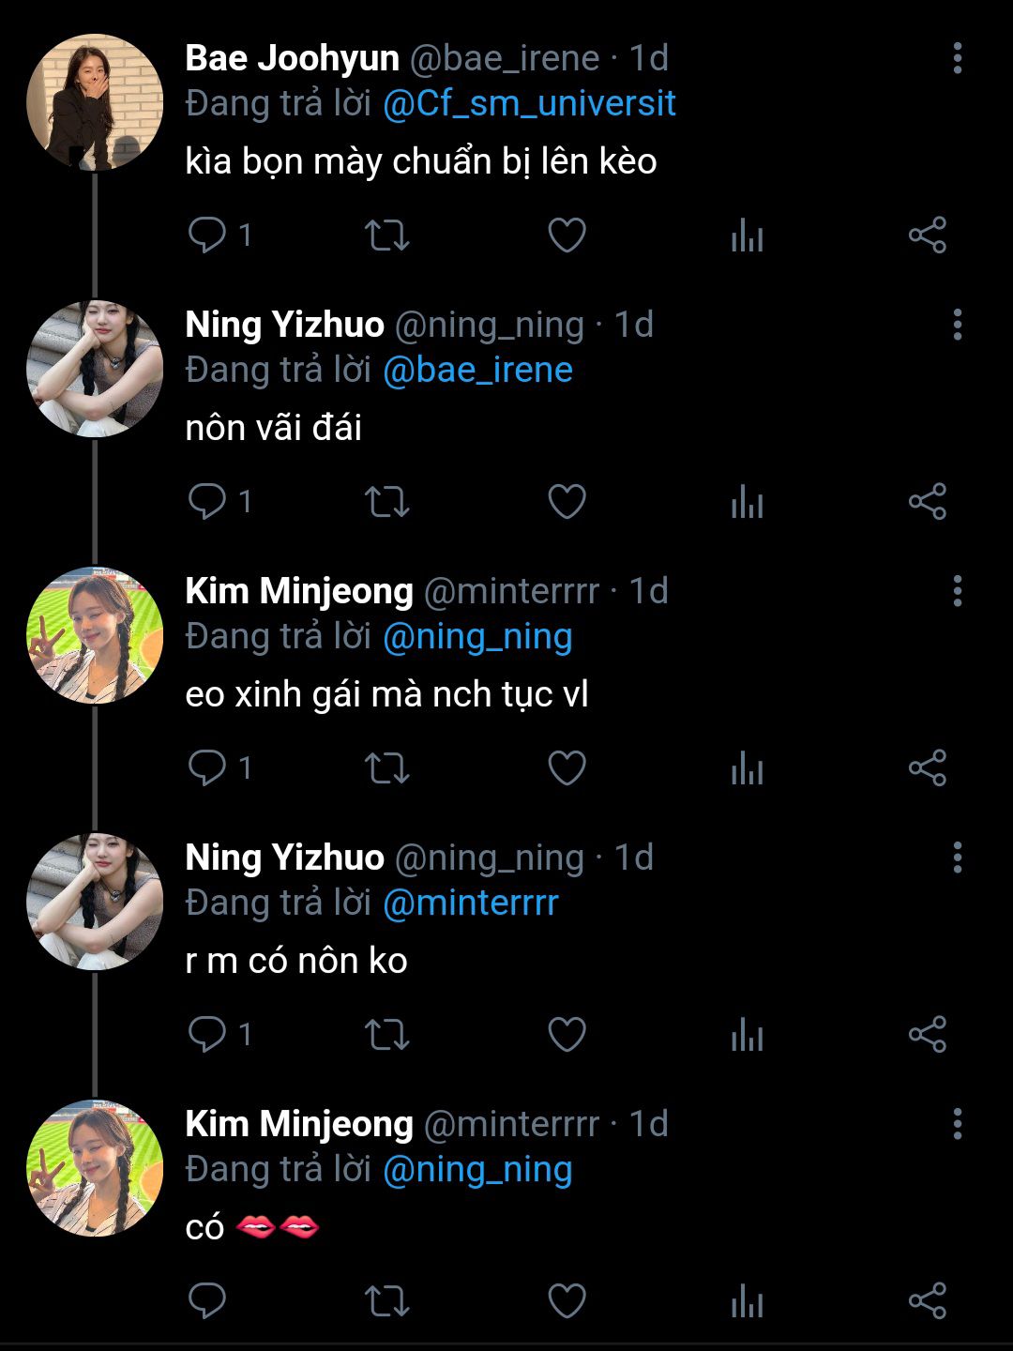
Task: Open the @minterrrr reply link
Action: (x=470, y=903)
